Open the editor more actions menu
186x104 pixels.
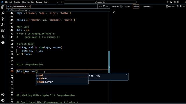(x=107, y=6)
